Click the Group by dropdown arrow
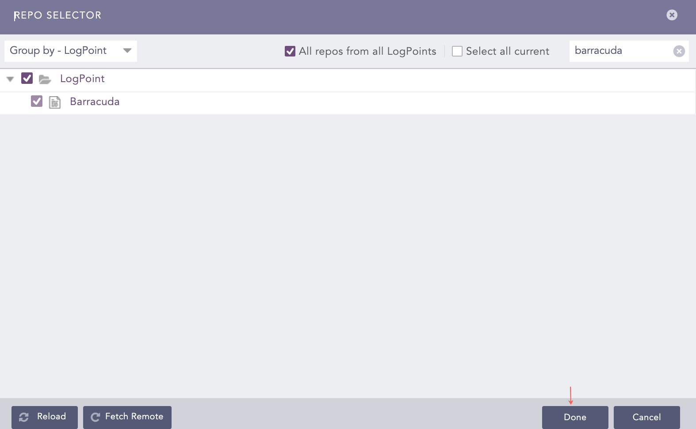This screenshot has width=696, height=429. pos(127,51)
